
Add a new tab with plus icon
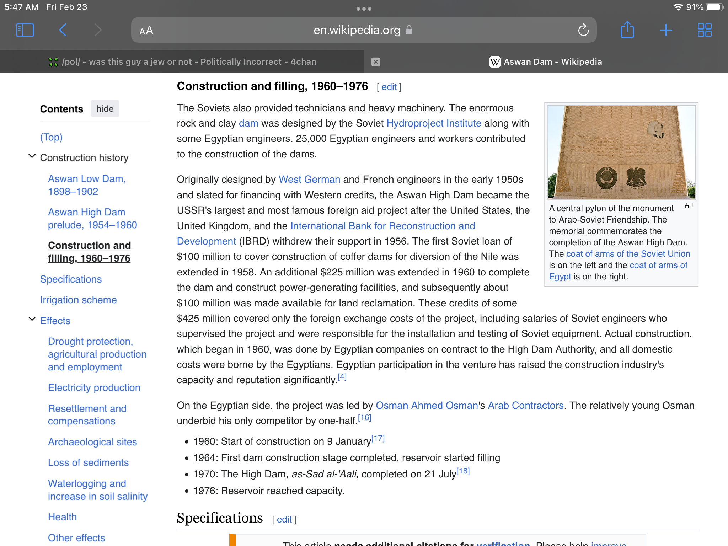pyautogui.click(x=665, y=30)
